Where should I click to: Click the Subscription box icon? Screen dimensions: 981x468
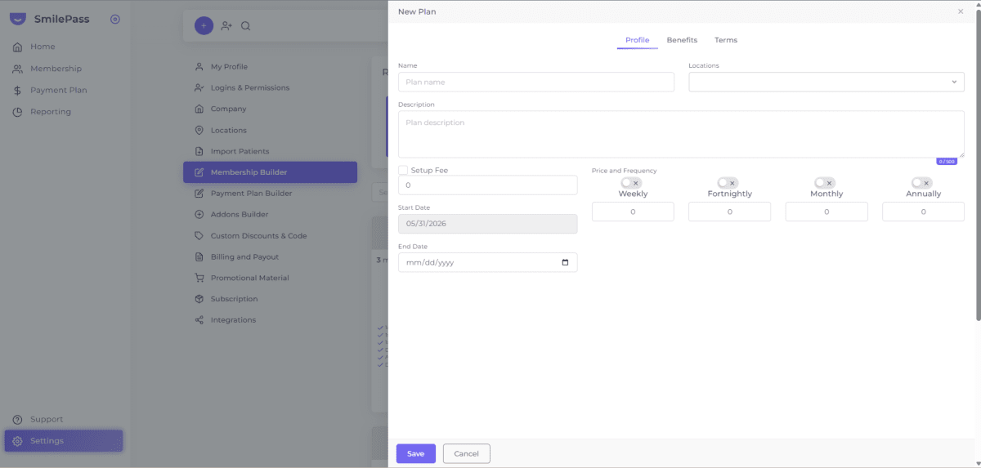point(199,299)
